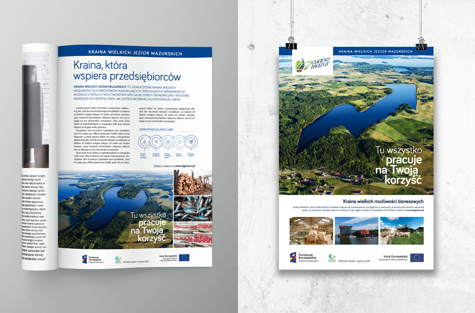Image resolution: width=475 pixels, height=313 pixels.
Task: Select the aerial lake photo in the magazine
Action: tap(115, 209)
